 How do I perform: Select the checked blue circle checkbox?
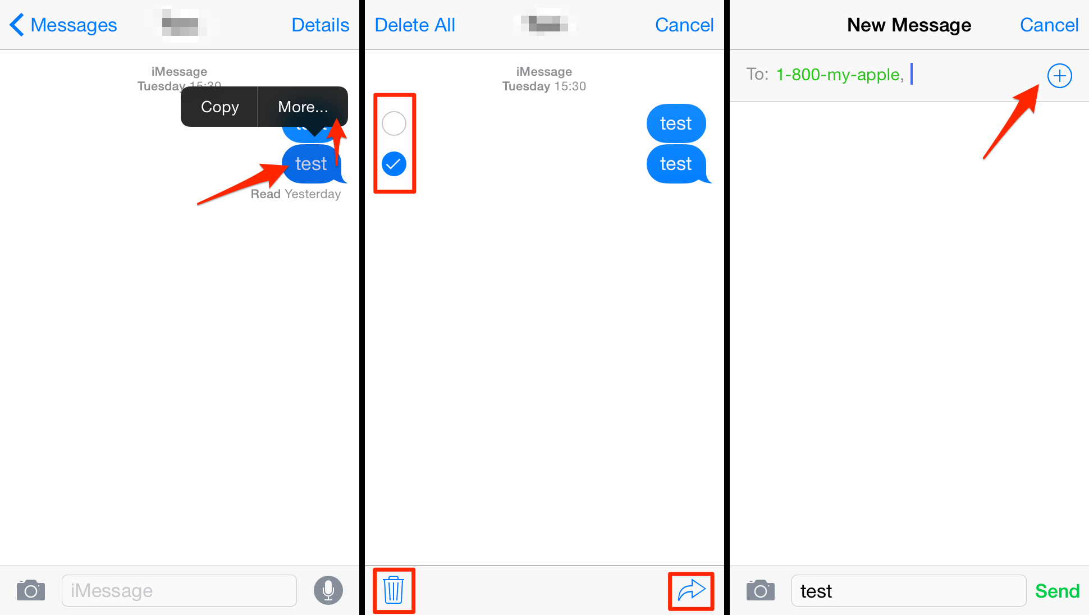394,164
